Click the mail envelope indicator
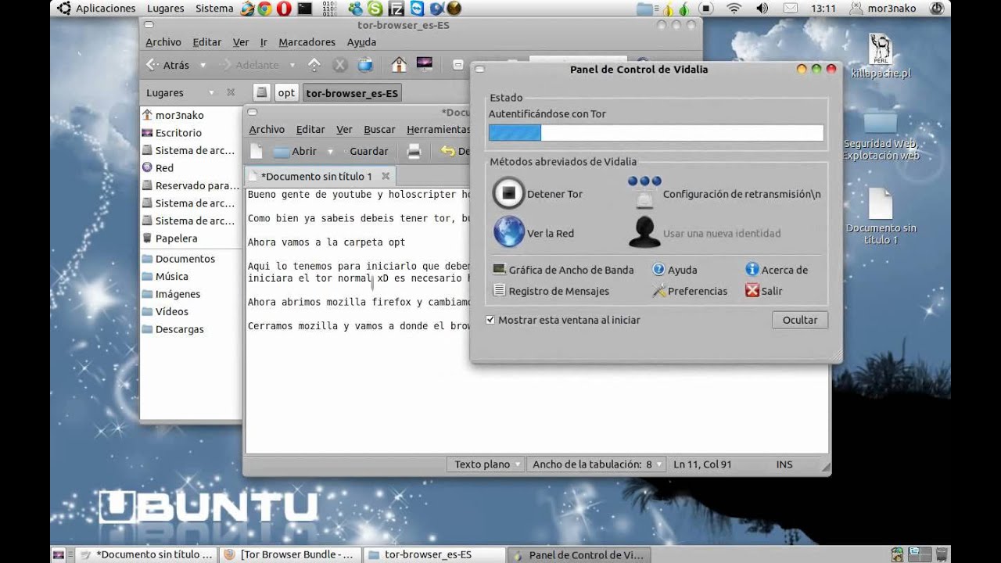Viewport: 1001px width, 563px height. 791,9
